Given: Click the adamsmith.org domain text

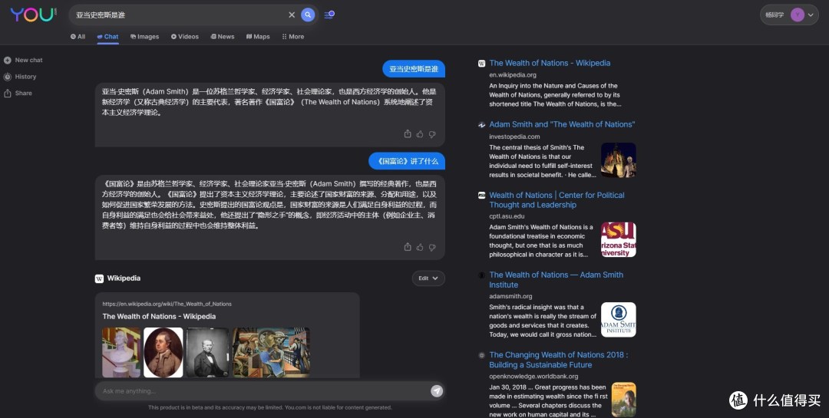Looking at the screenshot, I should coord(510,296).
